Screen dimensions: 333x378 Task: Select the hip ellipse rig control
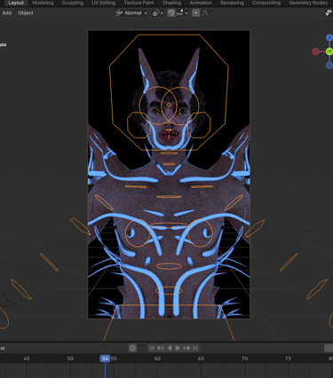click(169, 290)
